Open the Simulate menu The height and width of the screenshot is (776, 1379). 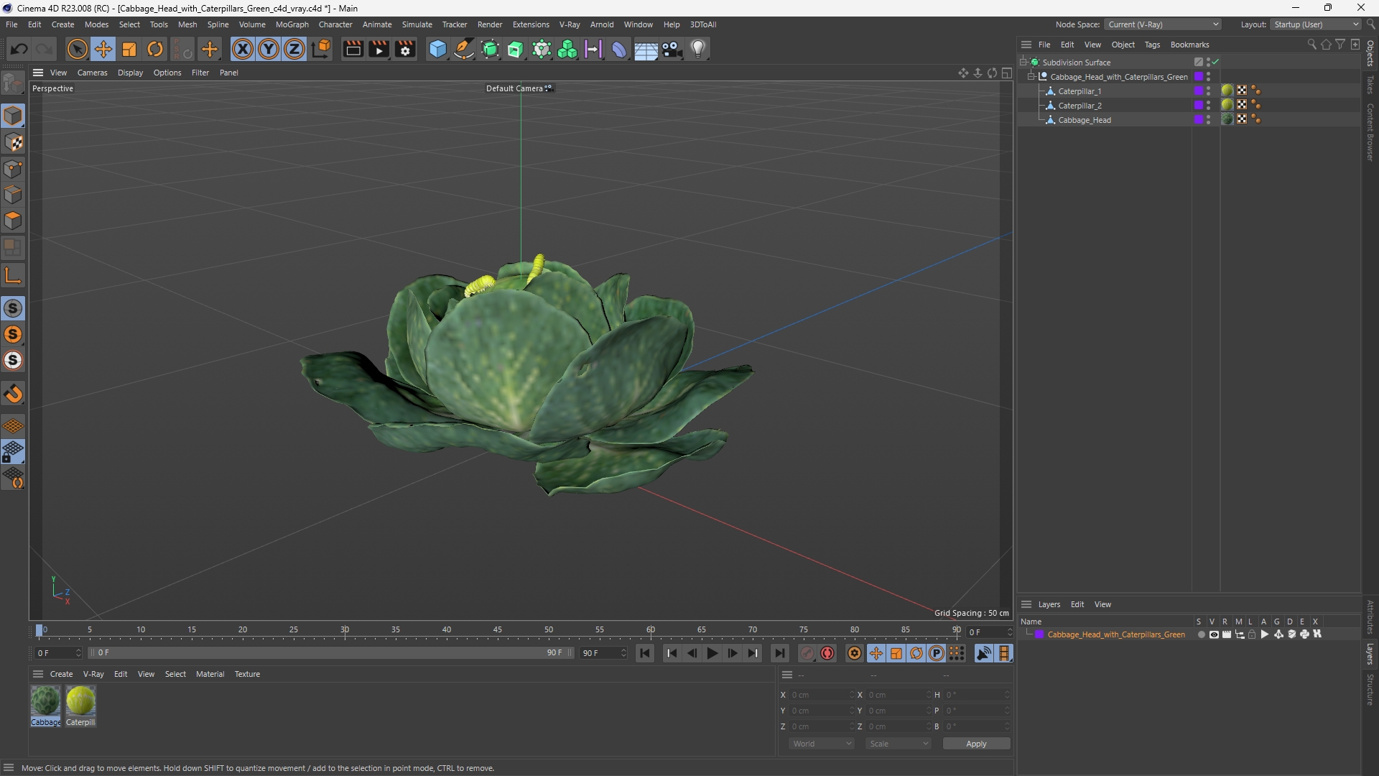417,24
